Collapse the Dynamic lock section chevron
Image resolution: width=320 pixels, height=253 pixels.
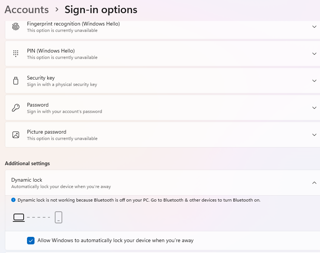click(x=314, y=183)
